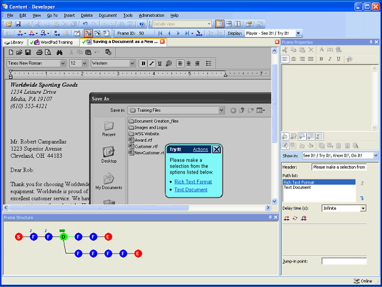Toggle Underline in the WordPad format bar
The image size is (382, 287).
click(160, 63)
